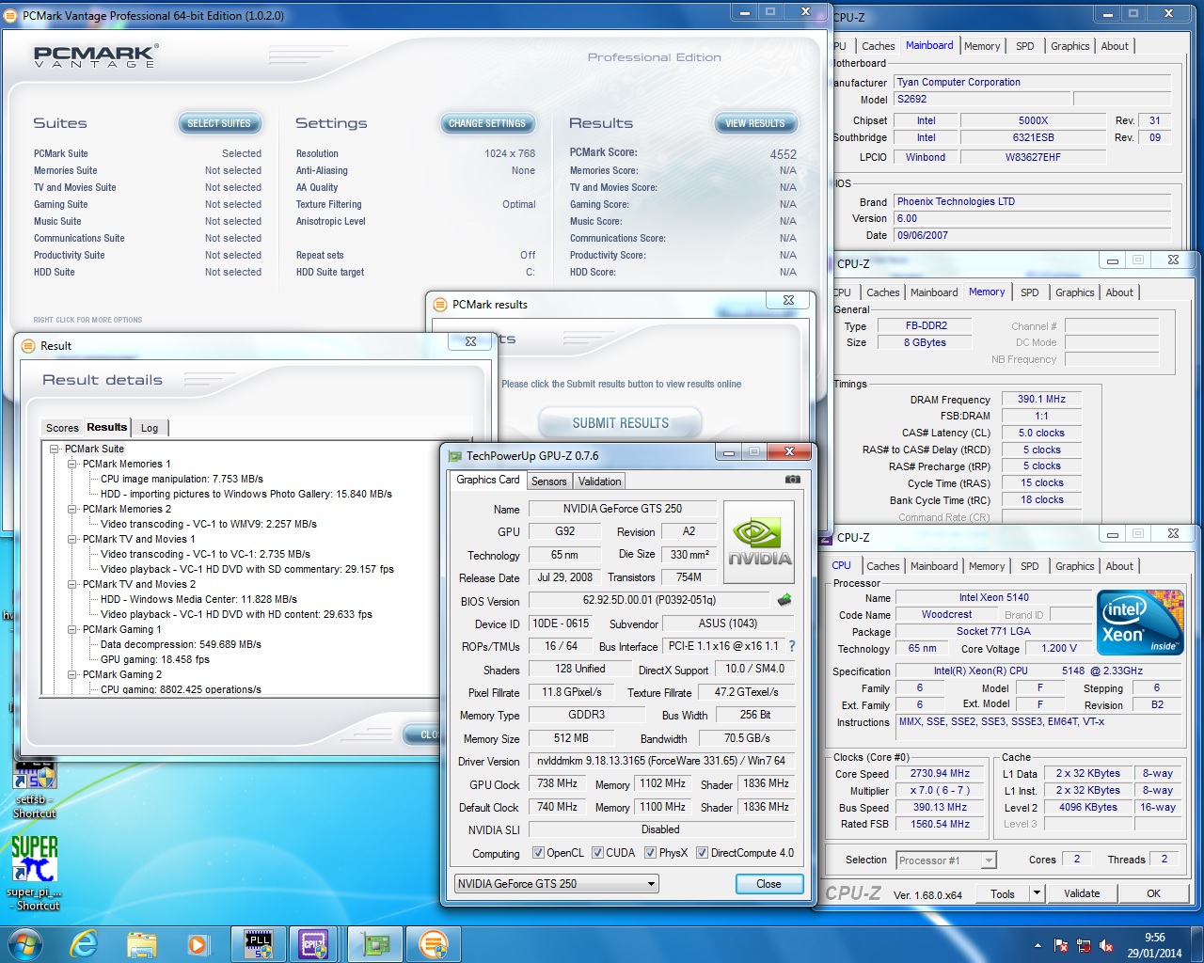The width and height of the screenshot is (1204, 963).
Task: Select 'Data decompression: 549.689 MB/s' row
Action: 181,645
